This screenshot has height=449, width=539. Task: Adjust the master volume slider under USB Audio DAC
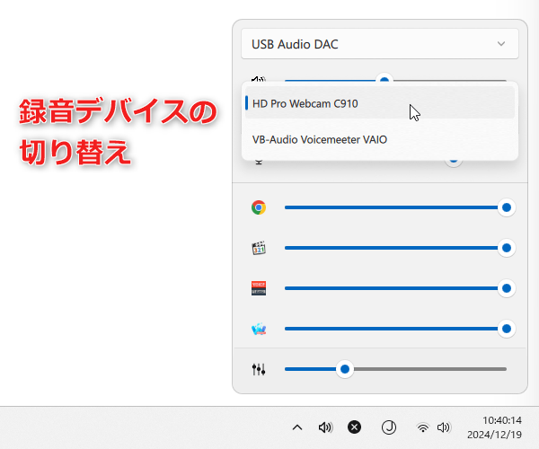click(395, 80)
